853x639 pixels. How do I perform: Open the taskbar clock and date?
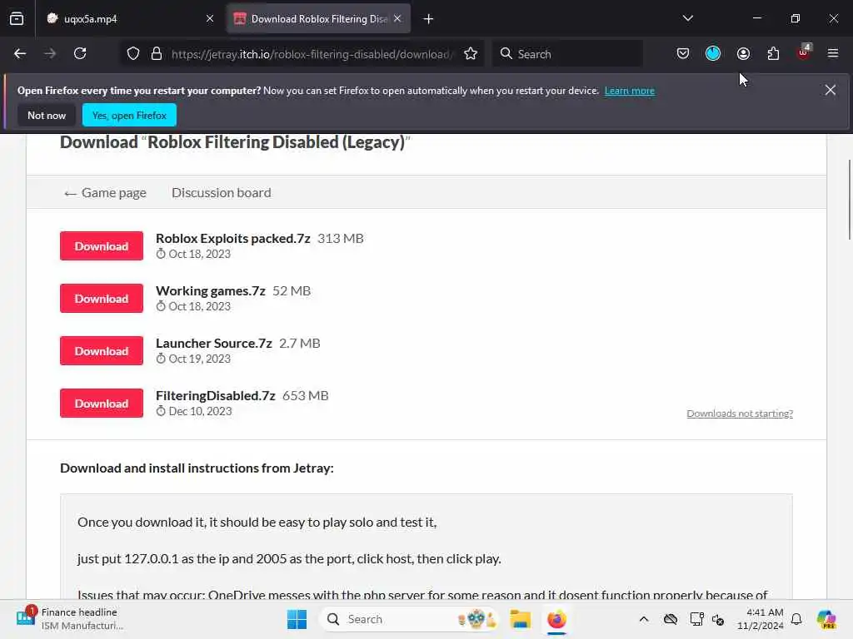point(760,619)
